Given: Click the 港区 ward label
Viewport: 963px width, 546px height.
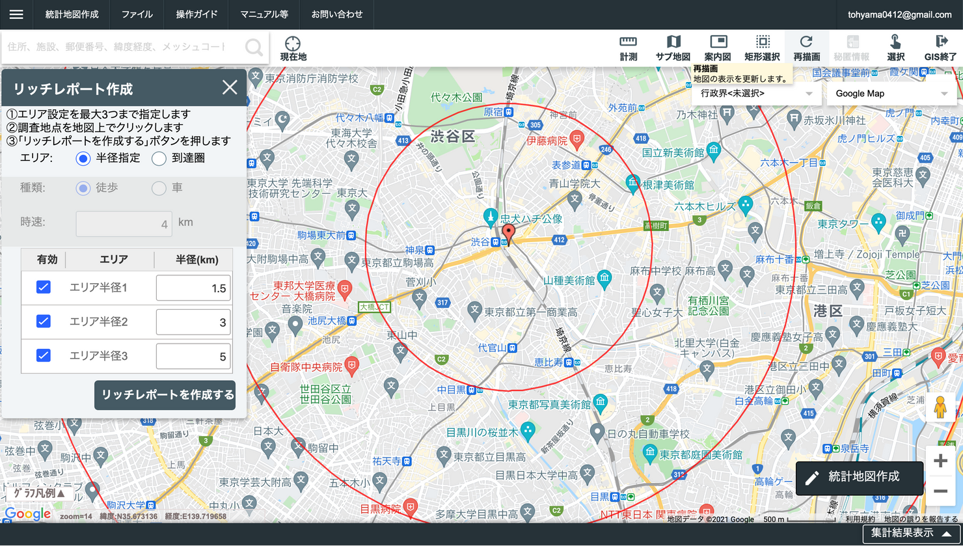Looking at the screenshot, I should 828,311.
